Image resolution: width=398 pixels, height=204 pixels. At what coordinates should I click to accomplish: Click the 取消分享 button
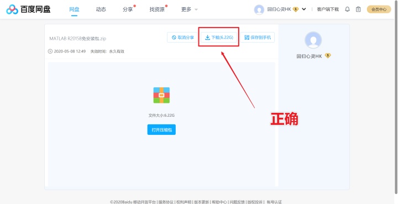[x=182, y=37]
